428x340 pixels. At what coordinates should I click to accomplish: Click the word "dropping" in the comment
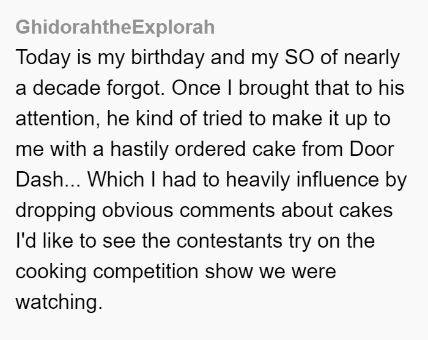56,211
